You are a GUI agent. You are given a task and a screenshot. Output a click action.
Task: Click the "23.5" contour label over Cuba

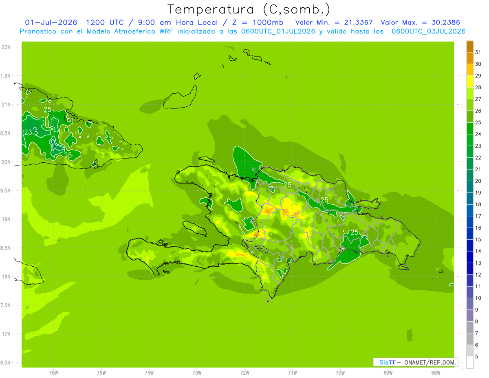[x=31, y=133]
